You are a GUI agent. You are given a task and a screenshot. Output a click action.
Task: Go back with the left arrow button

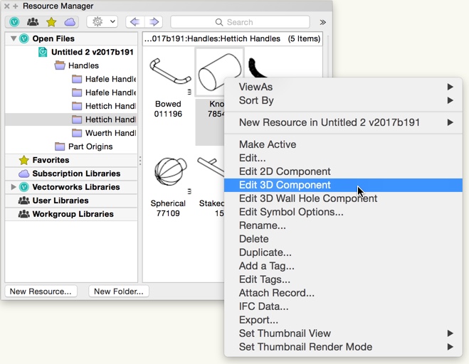[135, 21]
